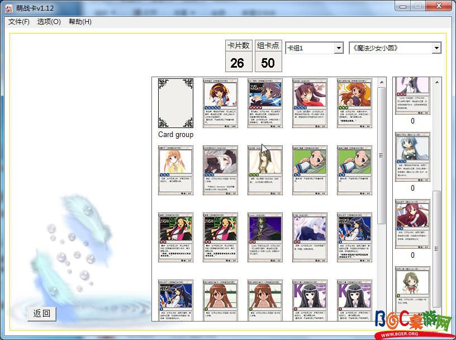Click the 萌战卡 app icon in title bar

(9, 8)
